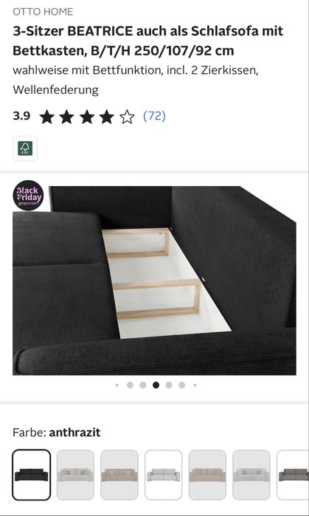Jump to the sixth carousel image dot
This screenshot has width=309, height=516.
point(181,385)
